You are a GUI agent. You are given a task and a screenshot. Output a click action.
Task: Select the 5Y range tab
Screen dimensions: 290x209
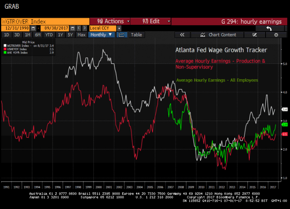[70, 35]
